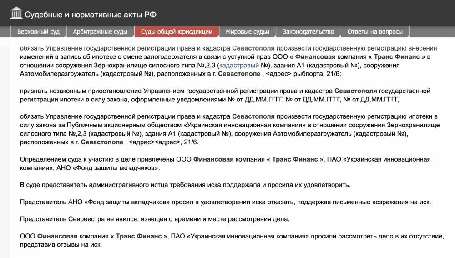This screenshot has width=455, height=258.
Task: Click the sentence starting «Представитель Севреестра не явился»
Action: tap(154, 219)
